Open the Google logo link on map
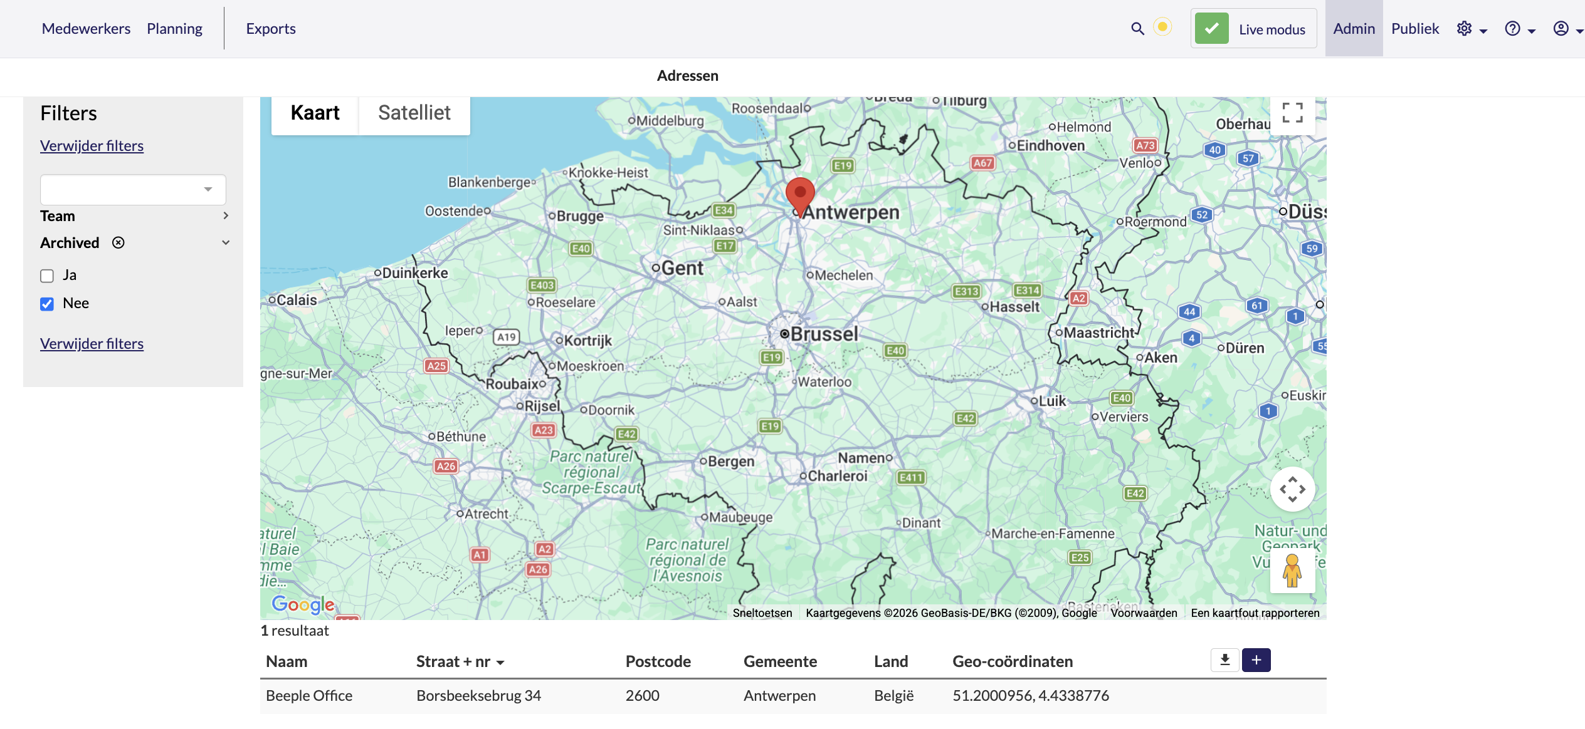Viewport: 1585px width, 729px height. click(303, 604)
